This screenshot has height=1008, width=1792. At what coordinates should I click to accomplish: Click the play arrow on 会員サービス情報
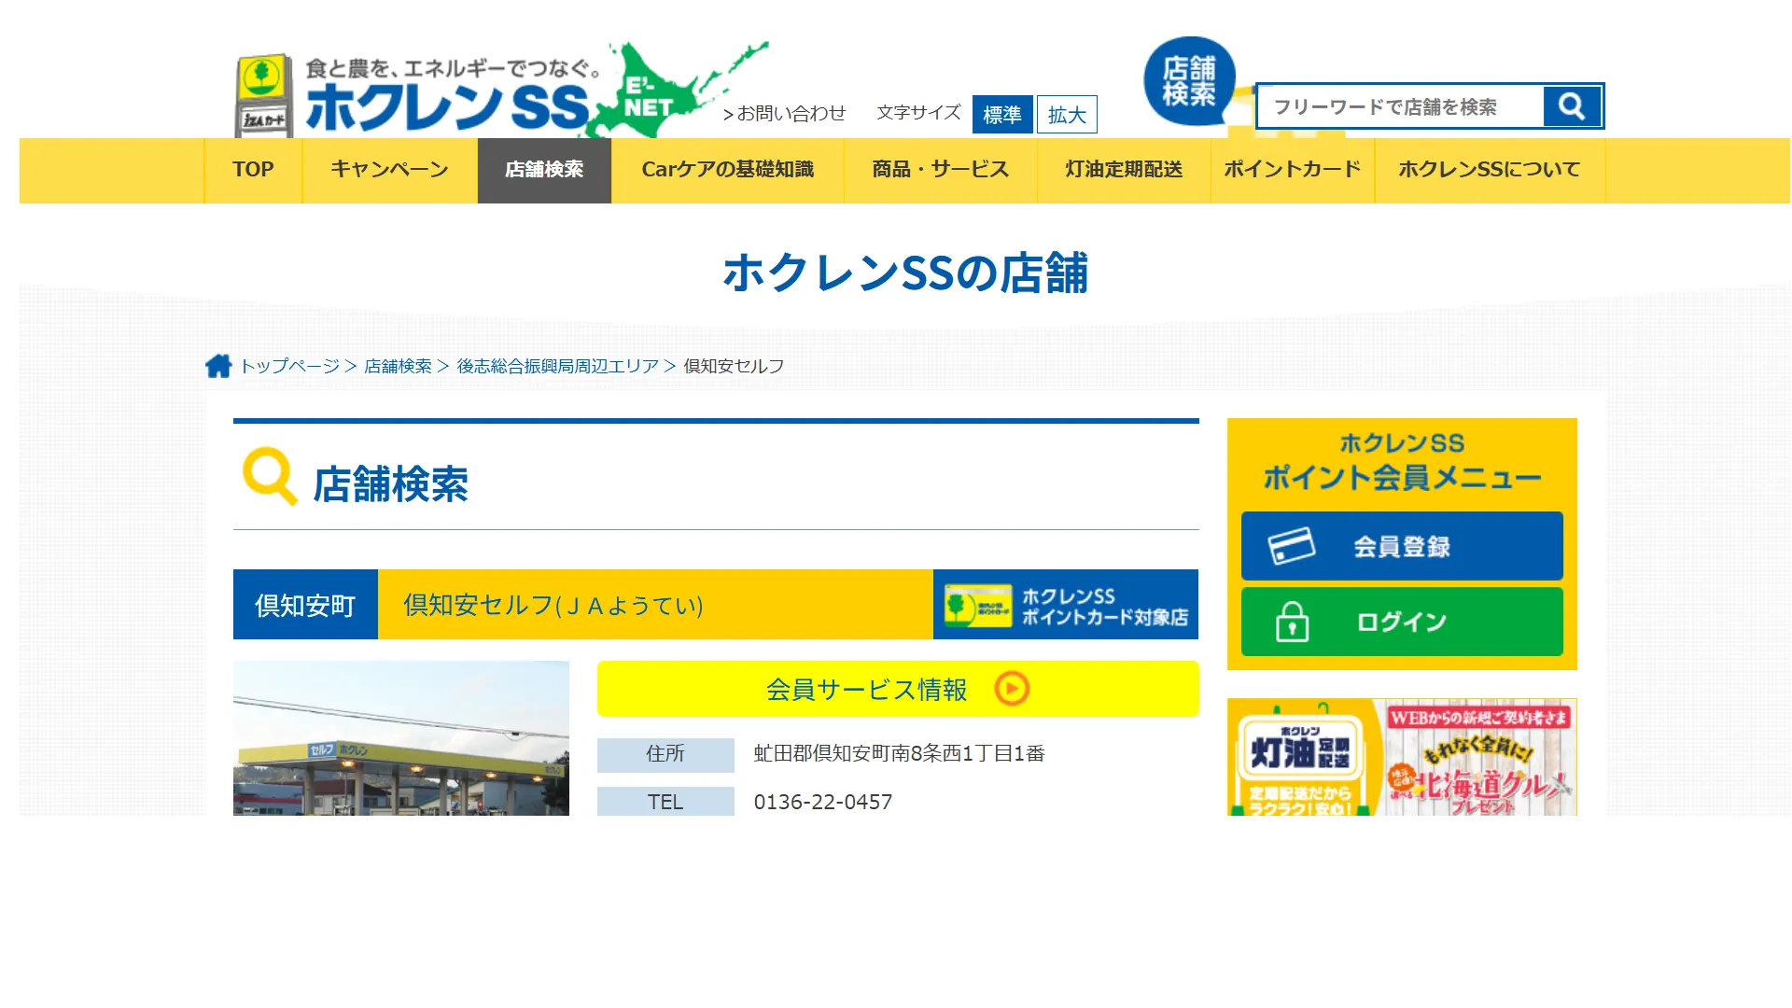(x=1012, y=689)
